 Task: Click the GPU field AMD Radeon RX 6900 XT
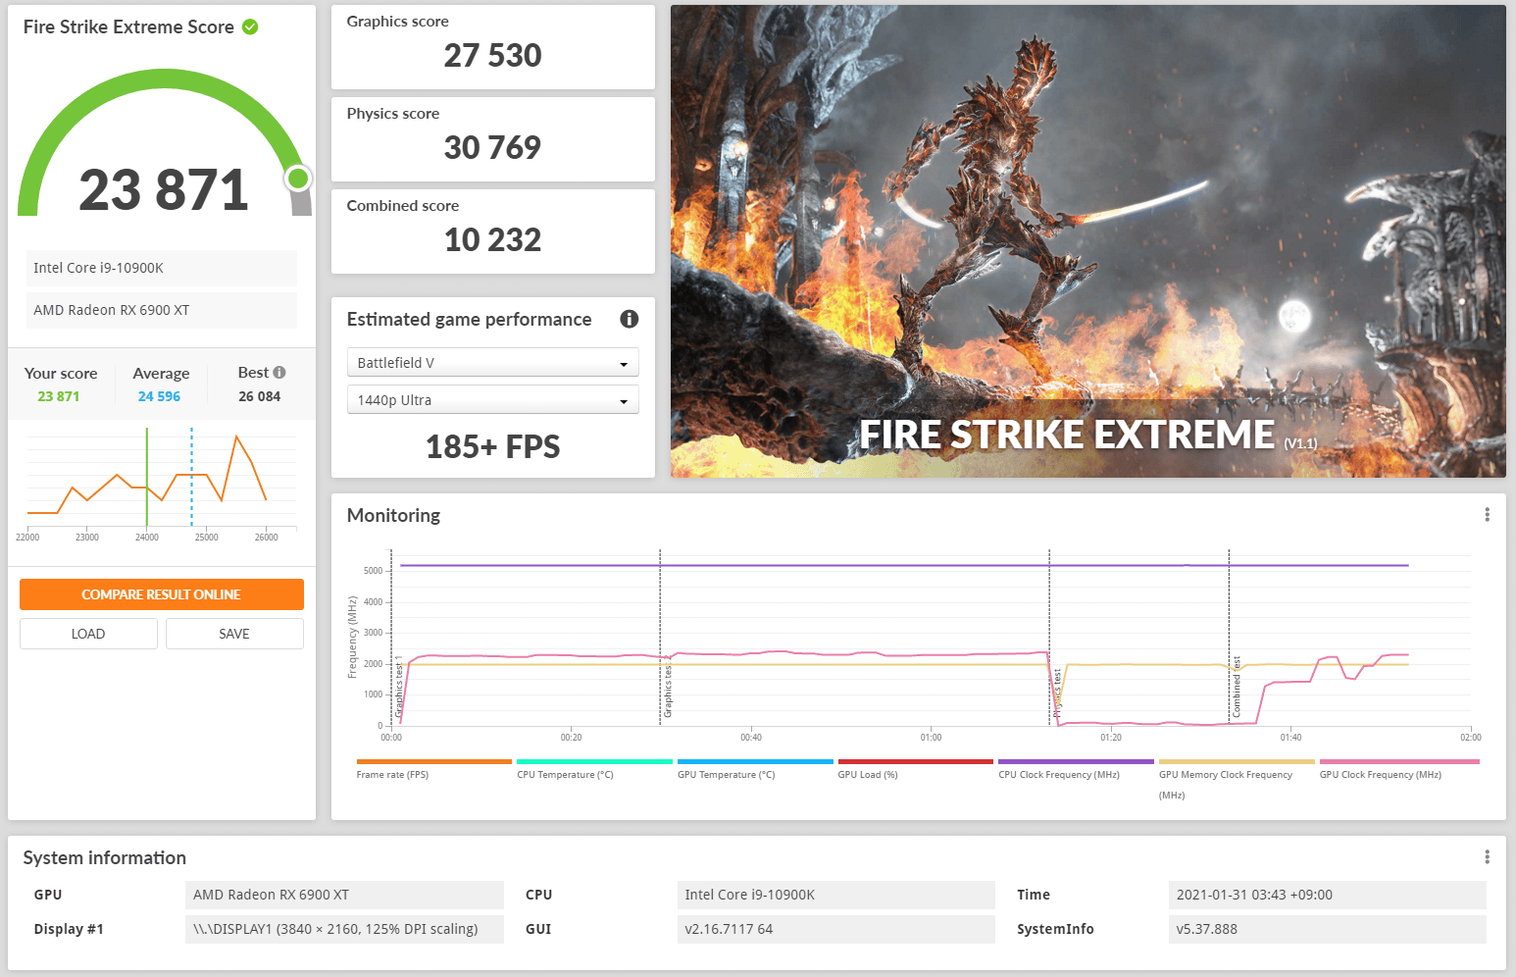[344, 895]
